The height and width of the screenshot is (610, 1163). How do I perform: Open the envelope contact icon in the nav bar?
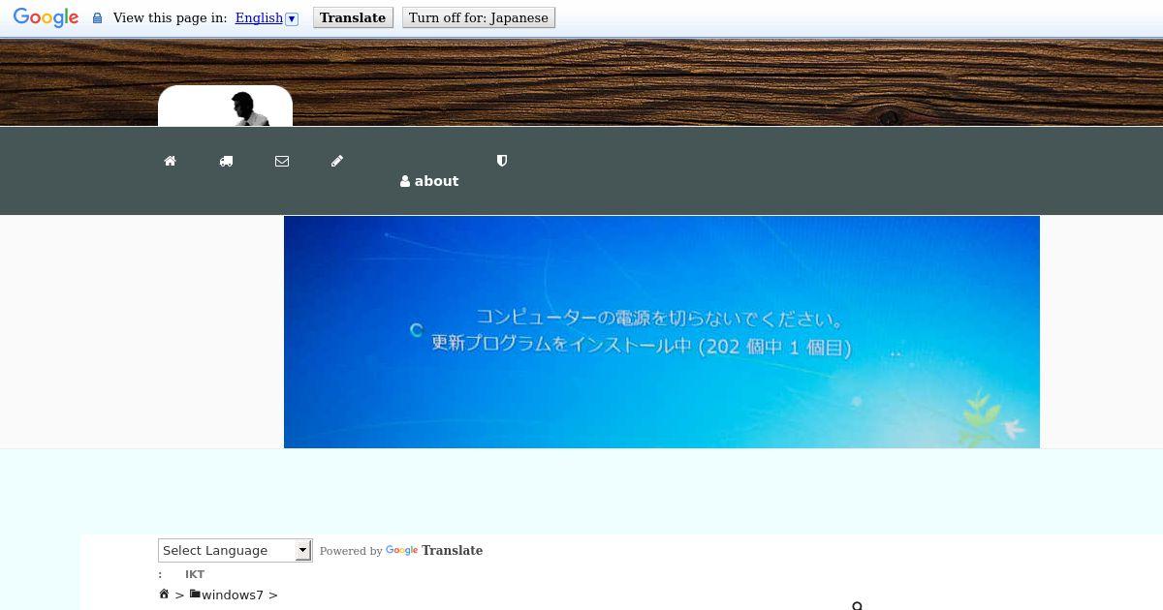pyautogui.click(x=282, y=161)
